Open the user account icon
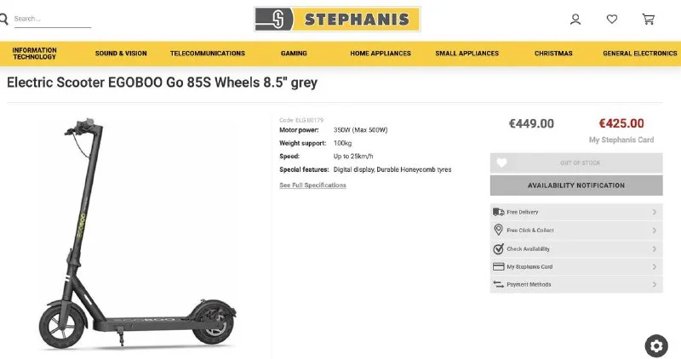 [x=575, y=19]
